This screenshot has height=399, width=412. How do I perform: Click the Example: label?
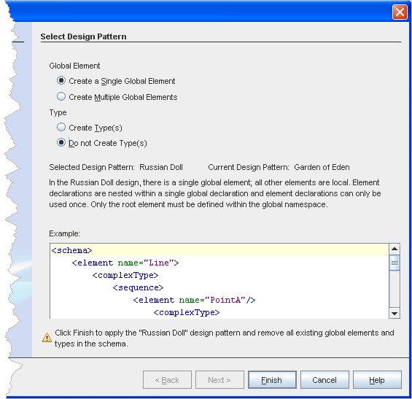click(x=64, y=233)
